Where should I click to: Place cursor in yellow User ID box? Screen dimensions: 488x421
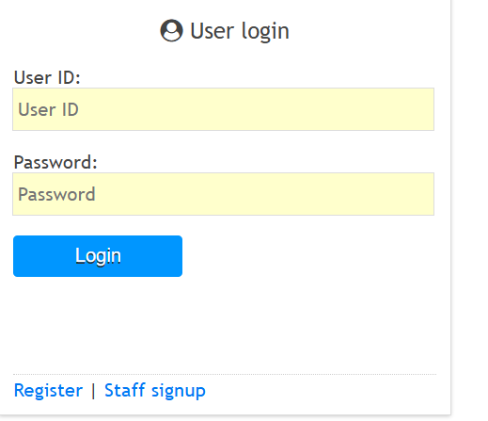click(223, 109)
